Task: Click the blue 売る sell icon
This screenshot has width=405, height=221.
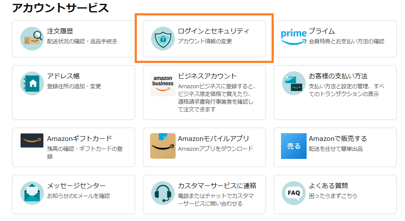Action: [294, 146]
